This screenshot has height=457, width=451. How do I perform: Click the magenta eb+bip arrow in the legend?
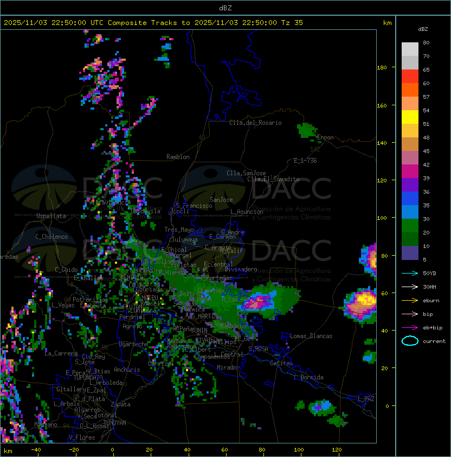410,328
